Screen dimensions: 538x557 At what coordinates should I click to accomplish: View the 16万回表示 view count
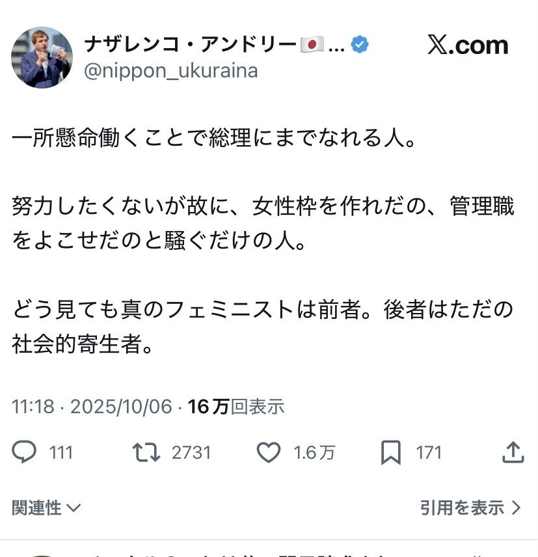click(x=236, y=407)
